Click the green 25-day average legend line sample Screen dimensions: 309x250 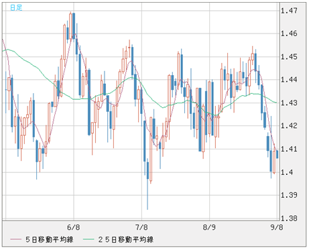(x=88, y=240)
